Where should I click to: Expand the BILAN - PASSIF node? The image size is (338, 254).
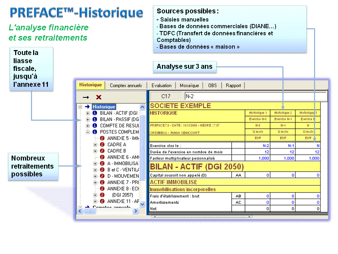click(x=88, y=119)
